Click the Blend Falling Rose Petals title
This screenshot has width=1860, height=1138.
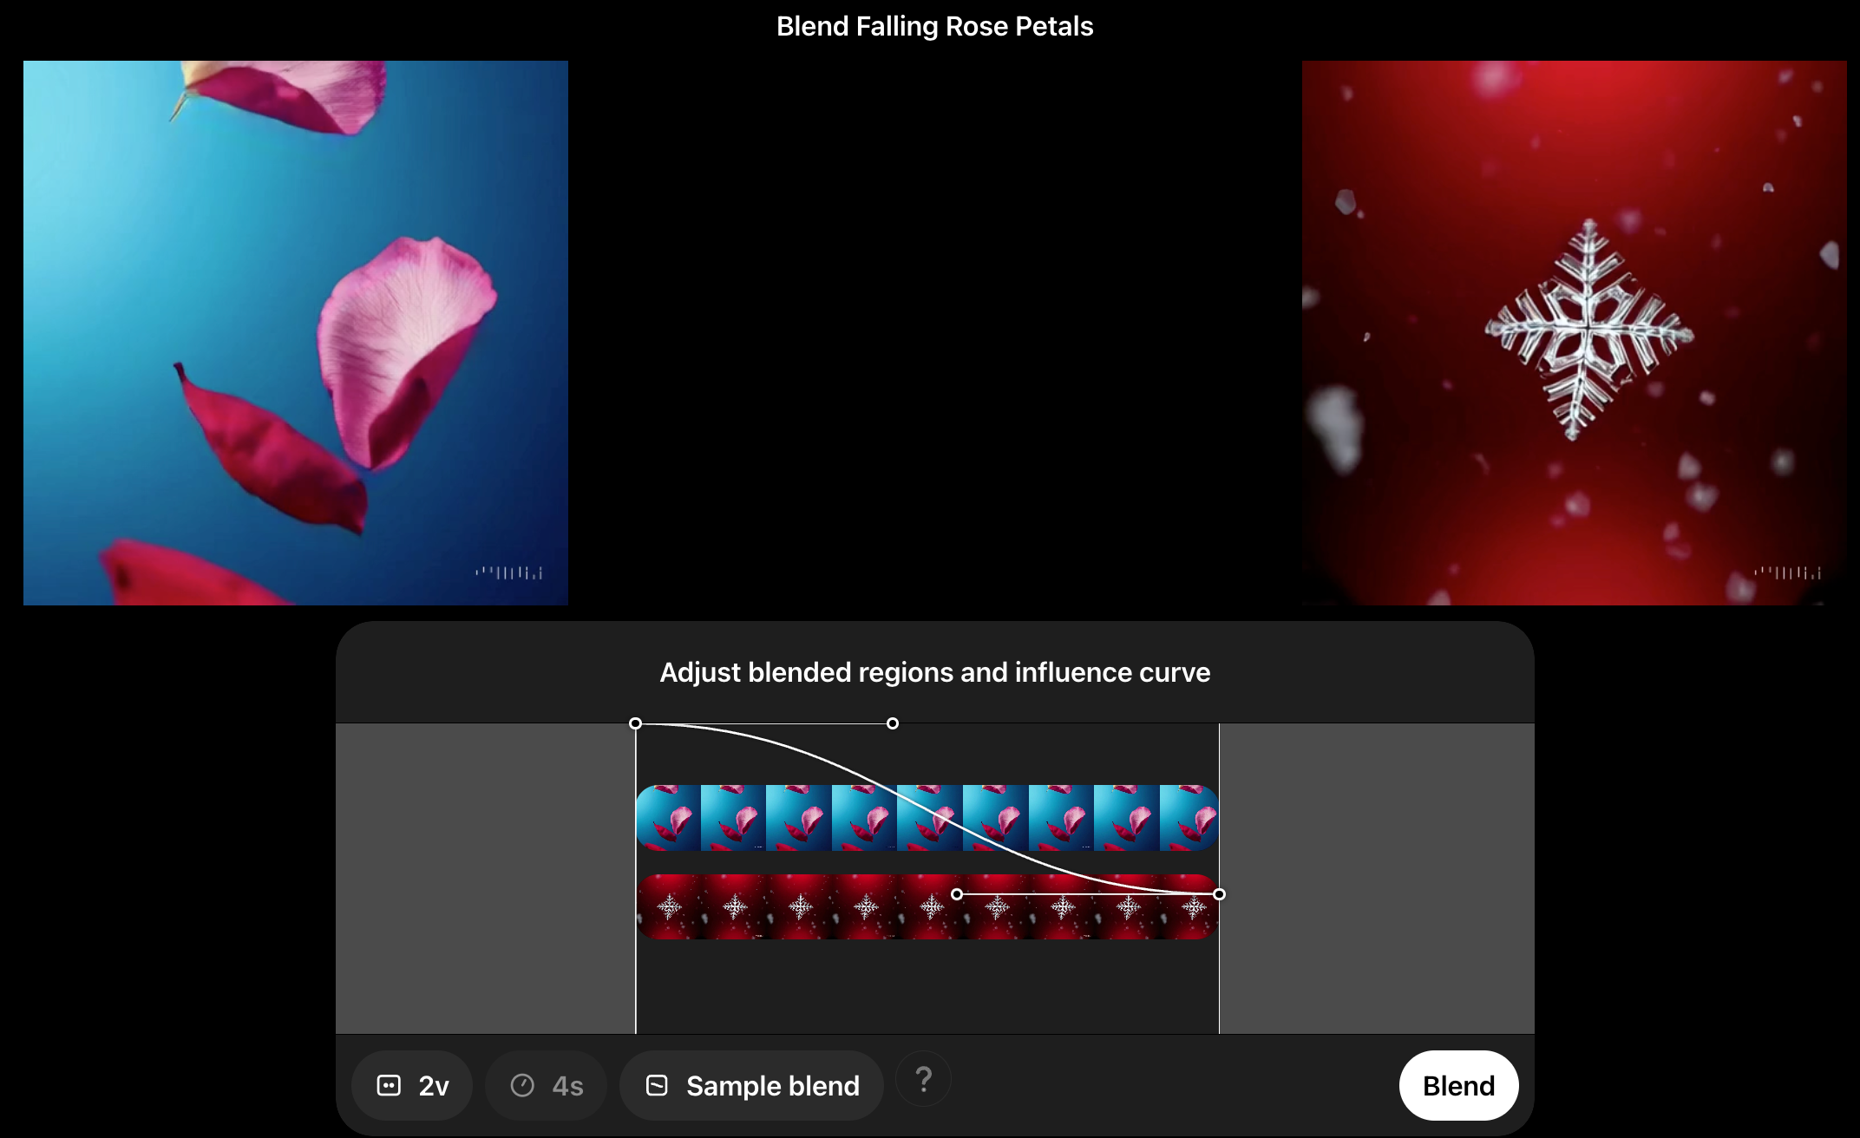tap(934, 26)
